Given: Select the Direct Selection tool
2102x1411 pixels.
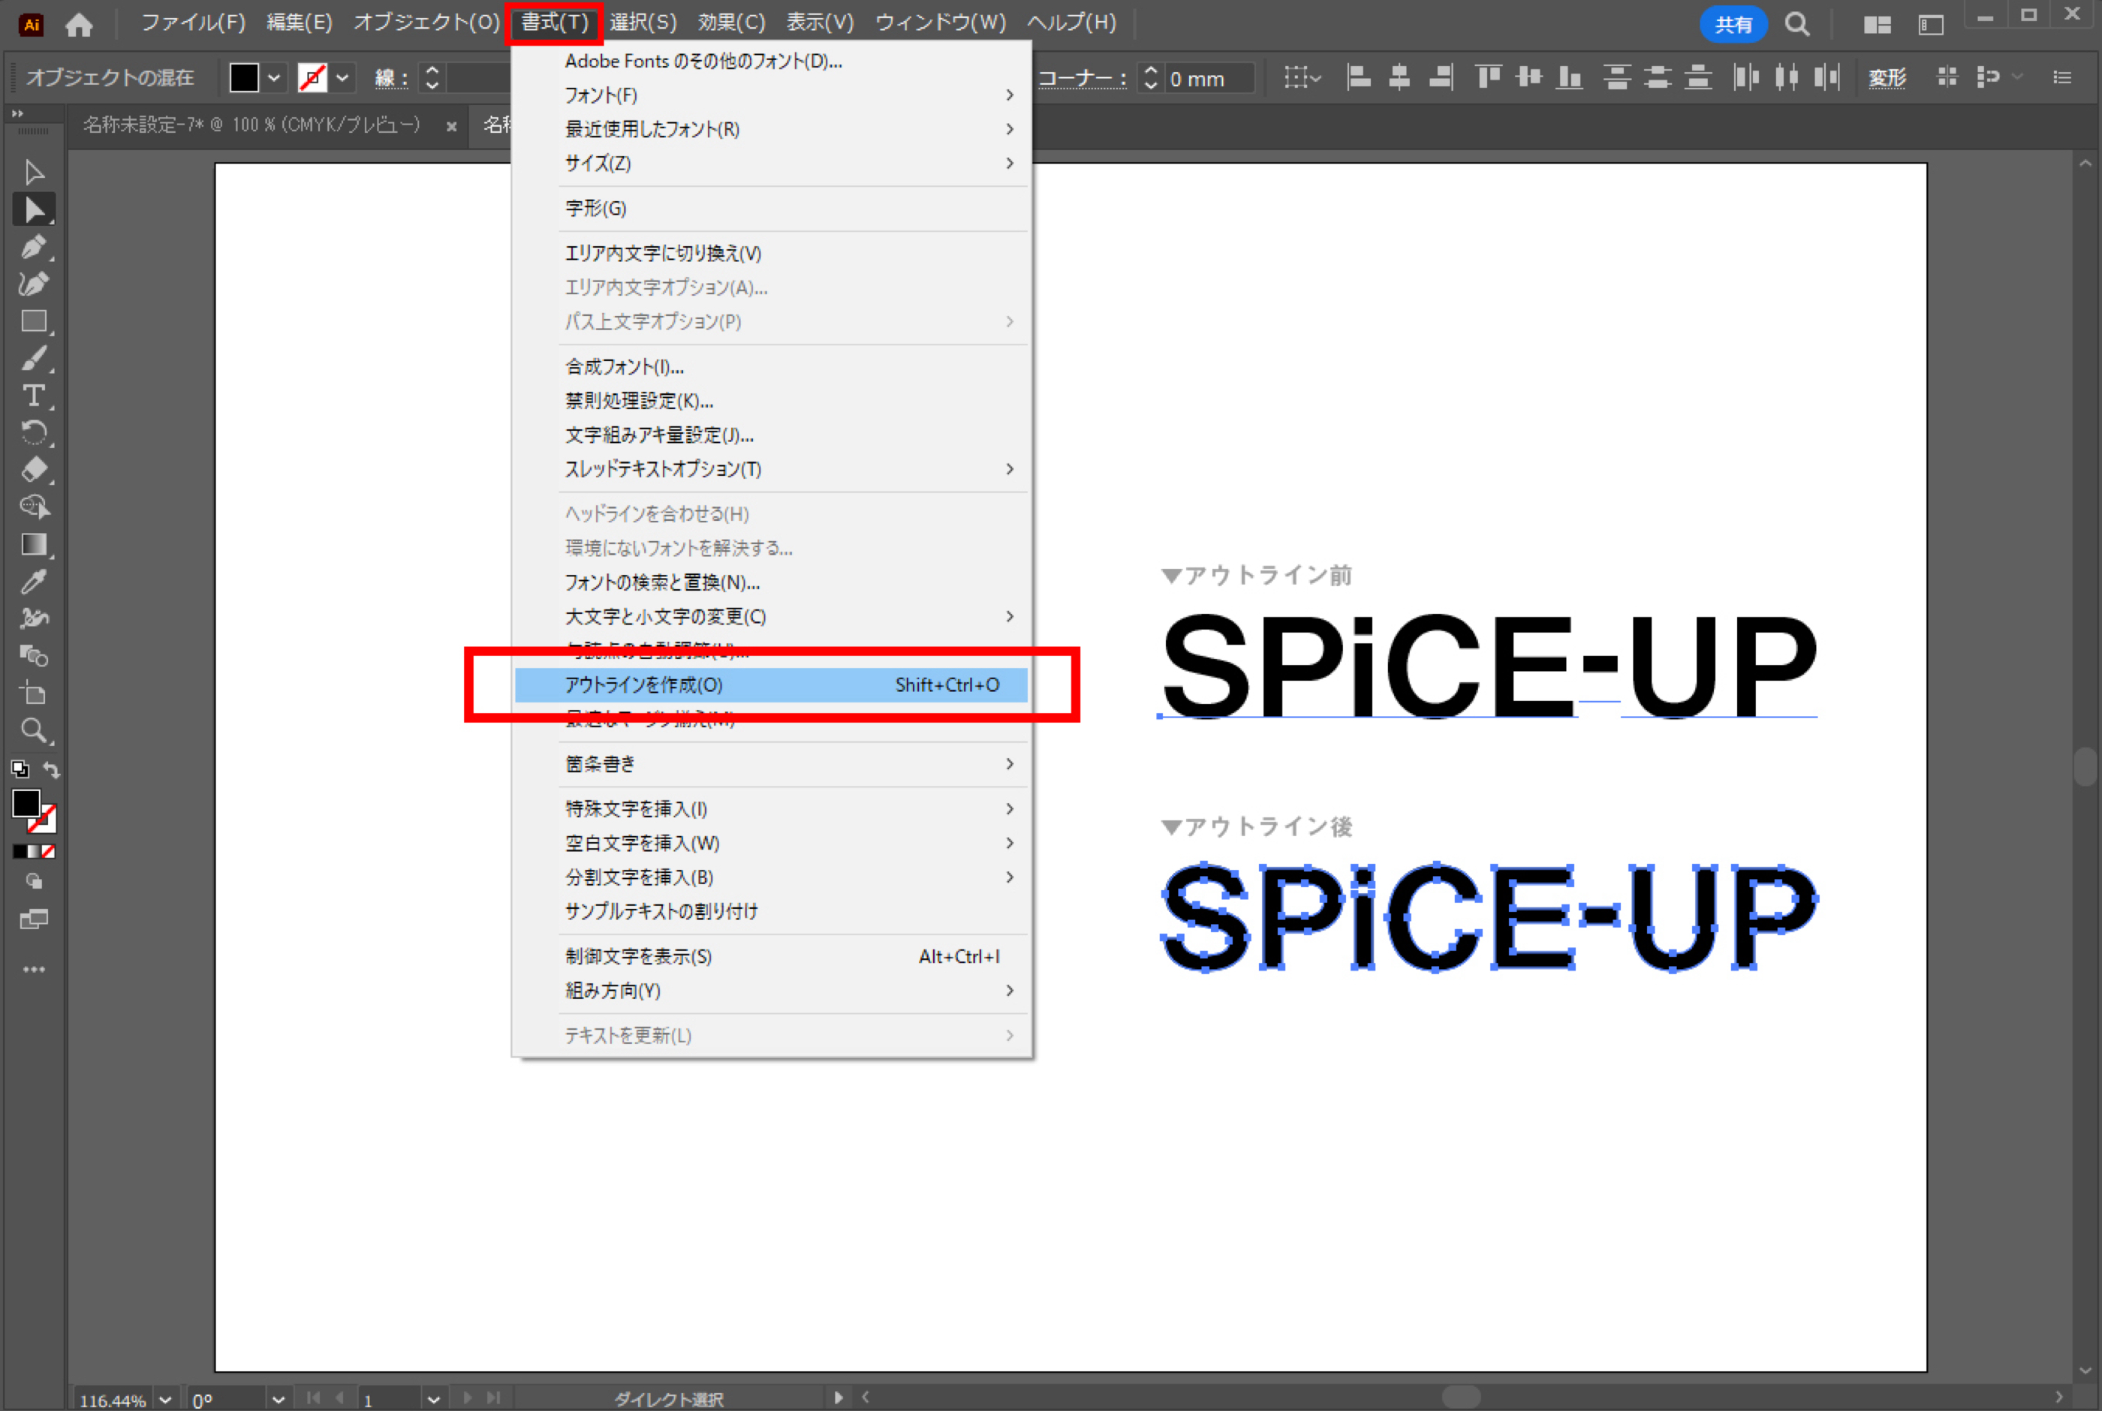Looking at the screenshot, I should tap(35, 209).
